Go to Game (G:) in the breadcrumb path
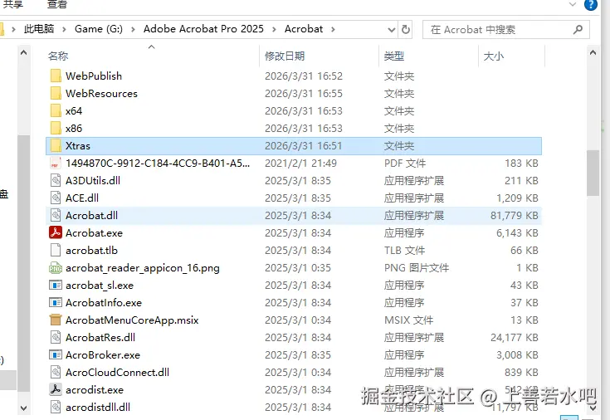 point(99,29)
